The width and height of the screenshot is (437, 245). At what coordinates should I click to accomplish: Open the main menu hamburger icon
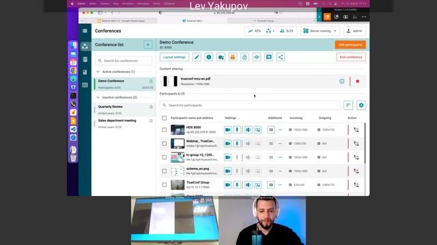click(x=85, y=31)
